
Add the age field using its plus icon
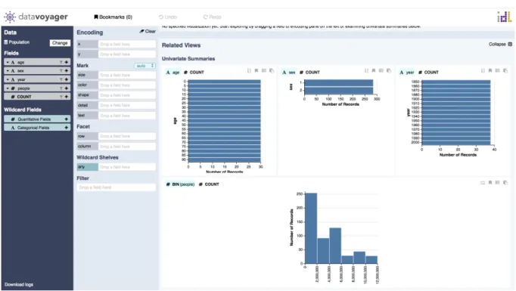[67, 62]
